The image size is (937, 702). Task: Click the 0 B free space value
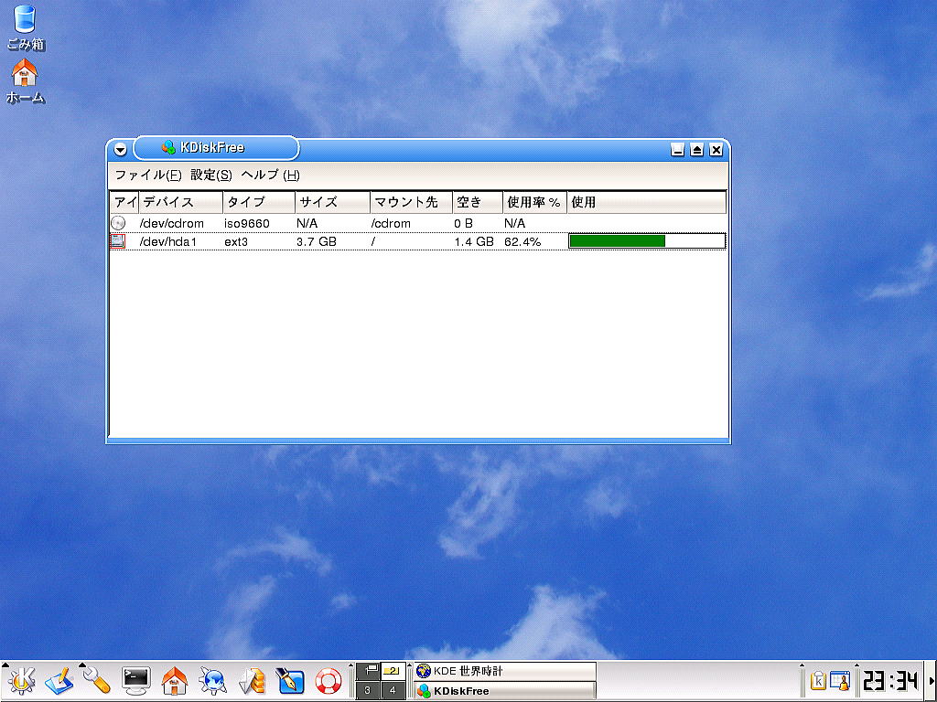pos(463,223)
